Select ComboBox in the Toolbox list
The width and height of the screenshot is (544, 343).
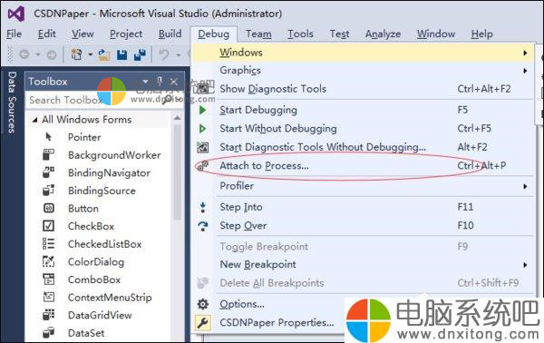tap(94, 279)
